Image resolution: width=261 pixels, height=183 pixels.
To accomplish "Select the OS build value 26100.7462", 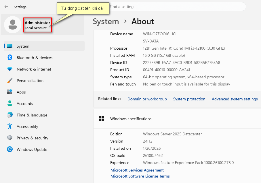I will pyautogui.click(x=153, y=156).
